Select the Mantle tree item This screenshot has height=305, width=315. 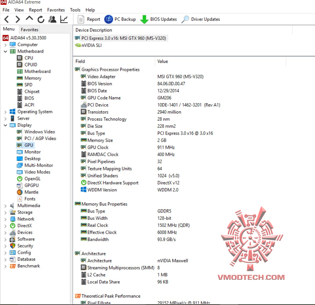[28, 192]
